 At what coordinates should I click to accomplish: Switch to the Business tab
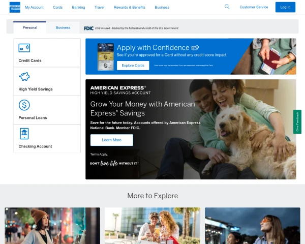click(63, 27)
